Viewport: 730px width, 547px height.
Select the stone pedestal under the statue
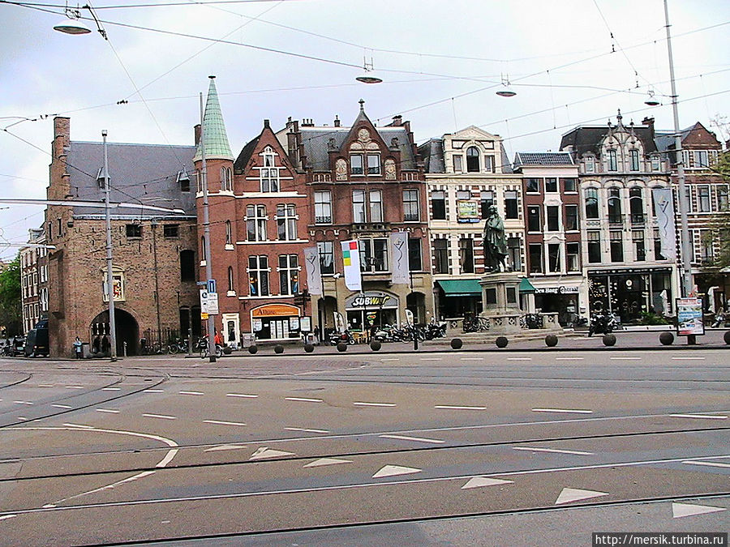coord(502,297)
